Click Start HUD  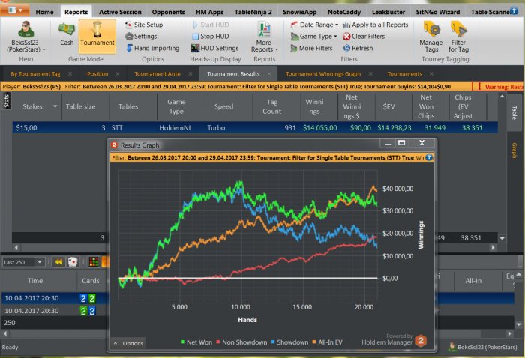tap(211, 25)
